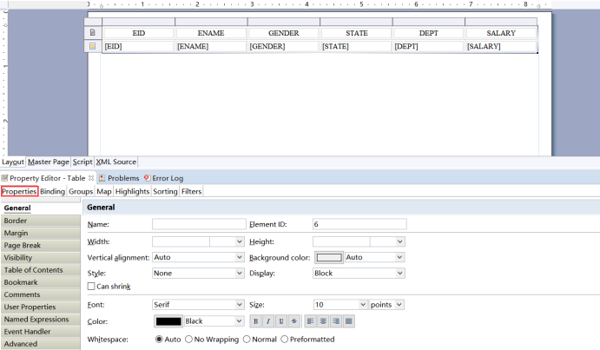Image resolution: width=600 pixels, height=350 pixels.
Task: Toggle bold font style
Action: tap(255, 321)
